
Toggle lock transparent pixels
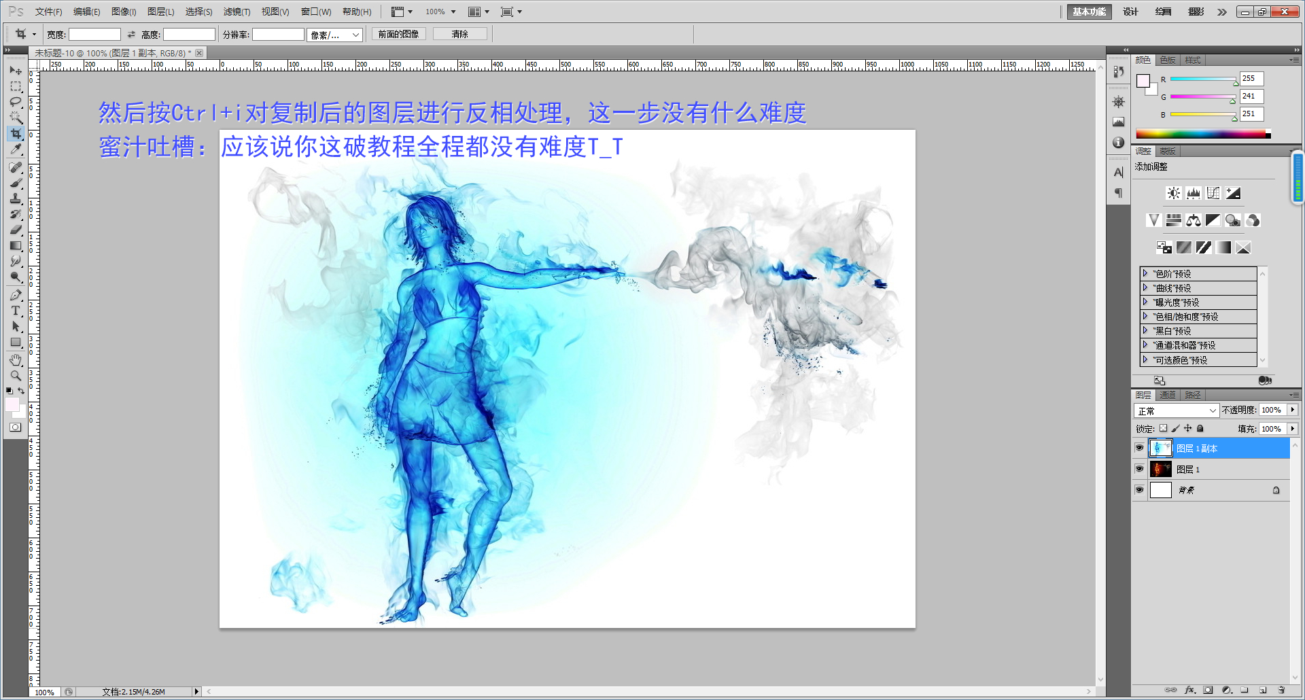pyautogui.click(x=1164, y=428)
